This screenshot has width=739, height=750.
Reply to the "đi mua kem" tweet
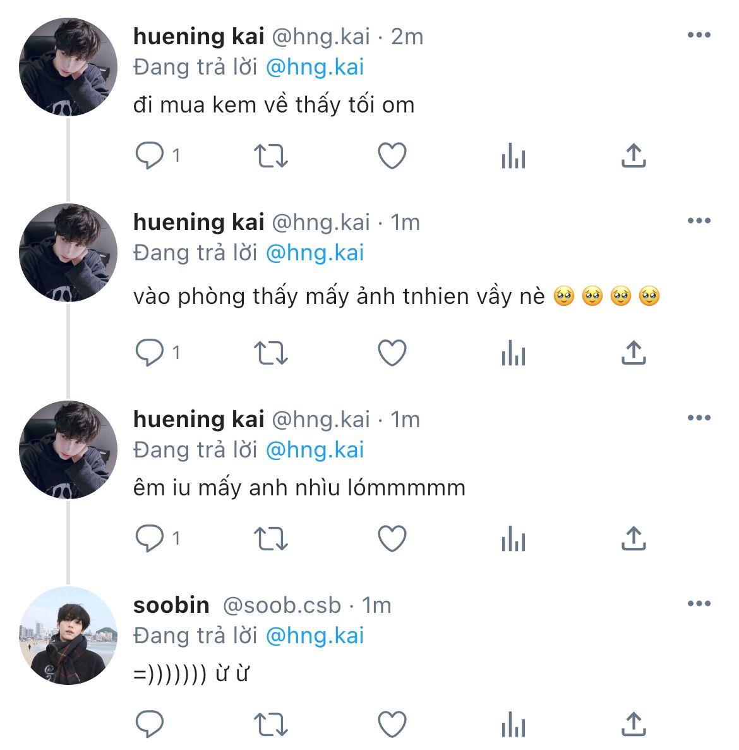[x=150, y=156]
